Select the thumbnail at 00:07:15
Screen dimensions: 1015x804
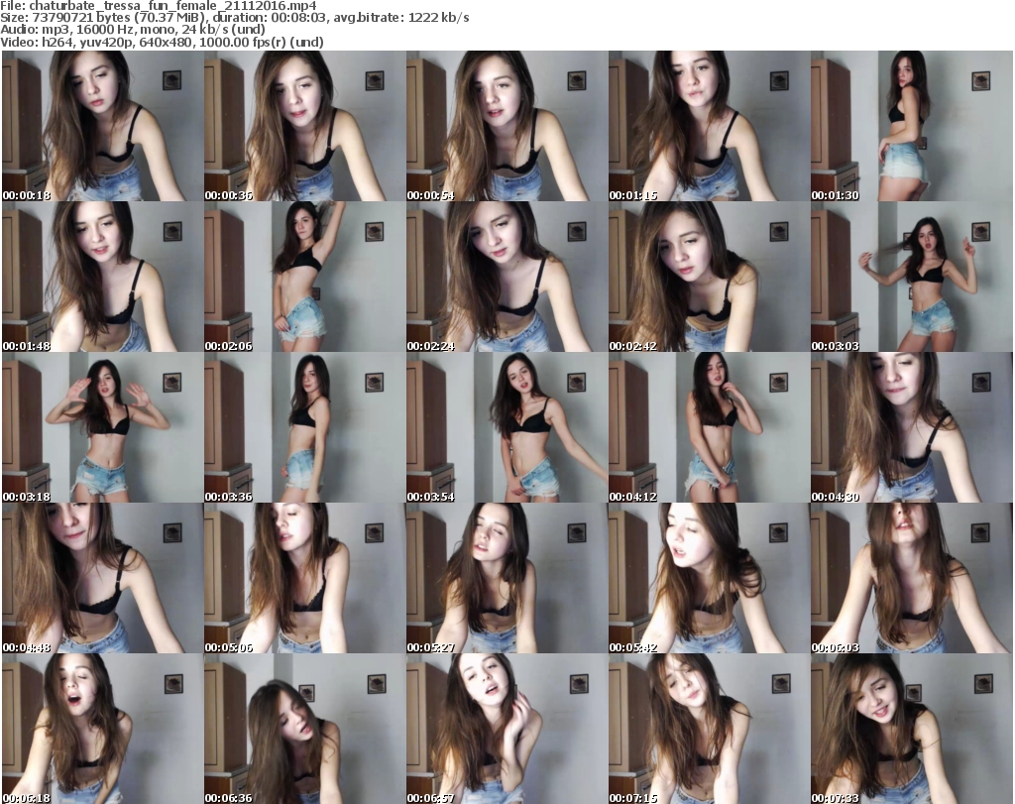[x=709, y=729]
